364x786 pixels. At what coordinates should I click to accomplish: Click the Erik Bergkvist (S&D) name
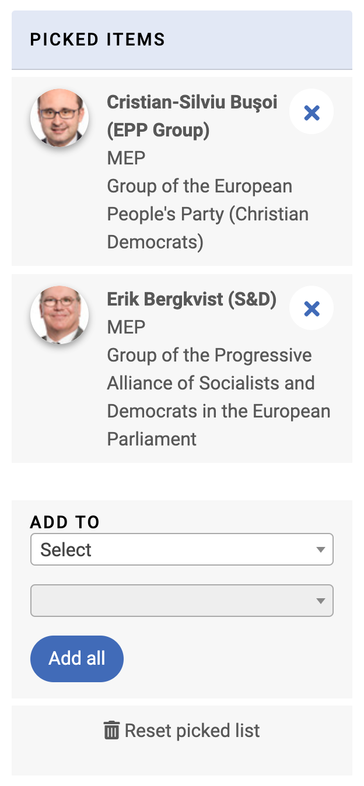(191, 300)
